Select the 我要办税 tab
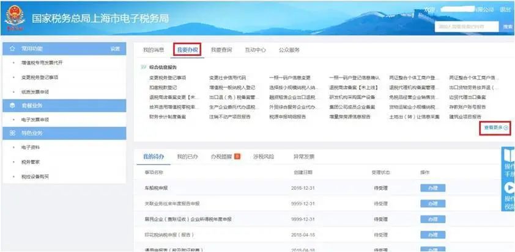This screenshot has height=252, width=515. pos(187,50)
